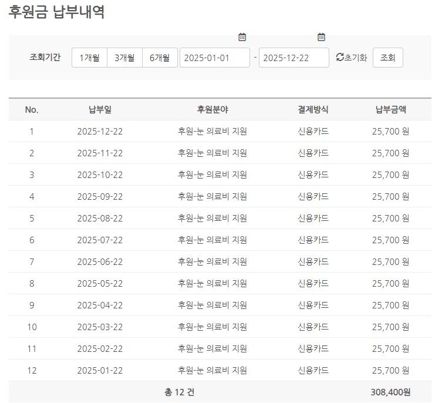The image size is (442, 403).
Task: Select the 2025-01-22 payment date cell
Action: click(x=100, y=371)
